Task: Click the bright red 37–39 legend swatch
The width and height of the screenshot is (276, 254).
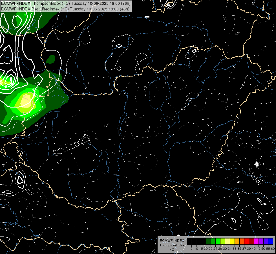Action: click(x=247, y=241)
